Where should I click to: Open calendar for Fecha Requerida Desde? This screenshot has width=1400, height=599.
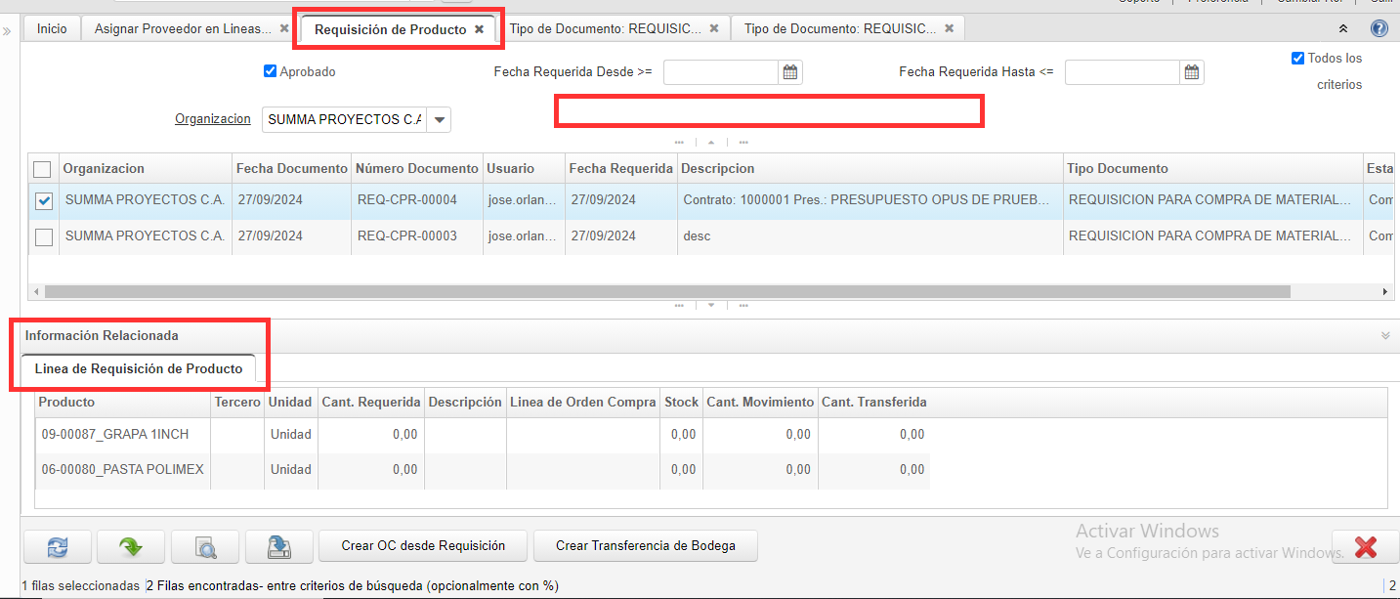(790, 72)
